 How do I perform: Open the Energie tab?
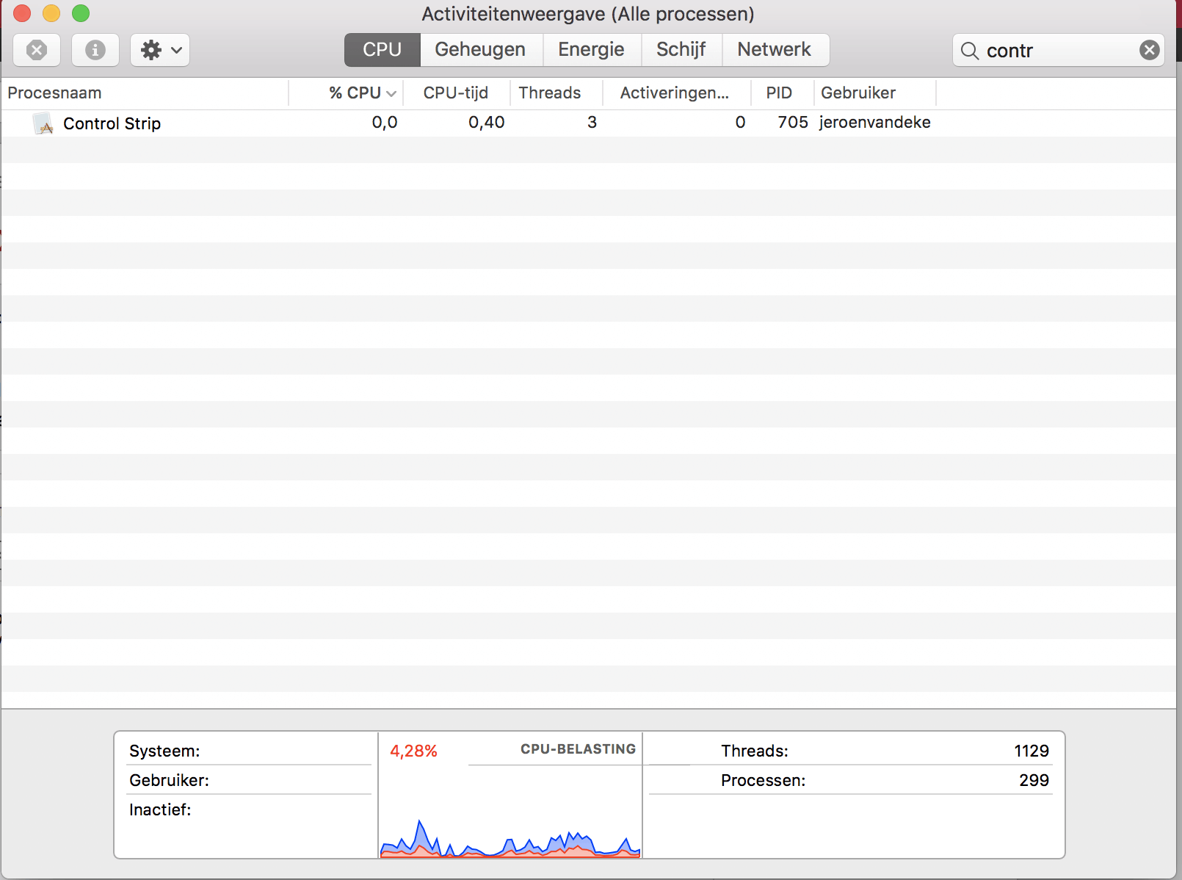592,50
